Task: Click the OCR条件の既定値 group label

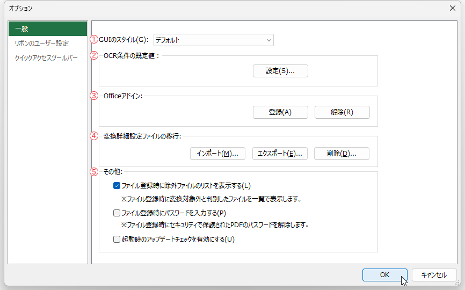Action: click(x=132, y=56)
